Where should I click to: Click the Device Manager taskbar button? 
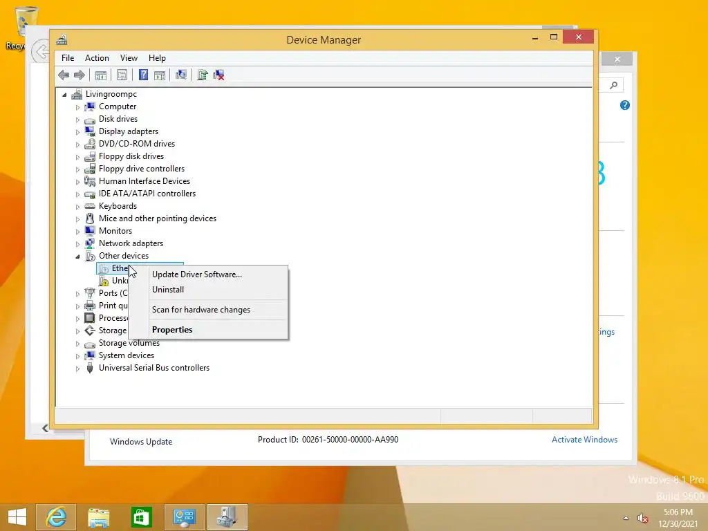[227, 517]
